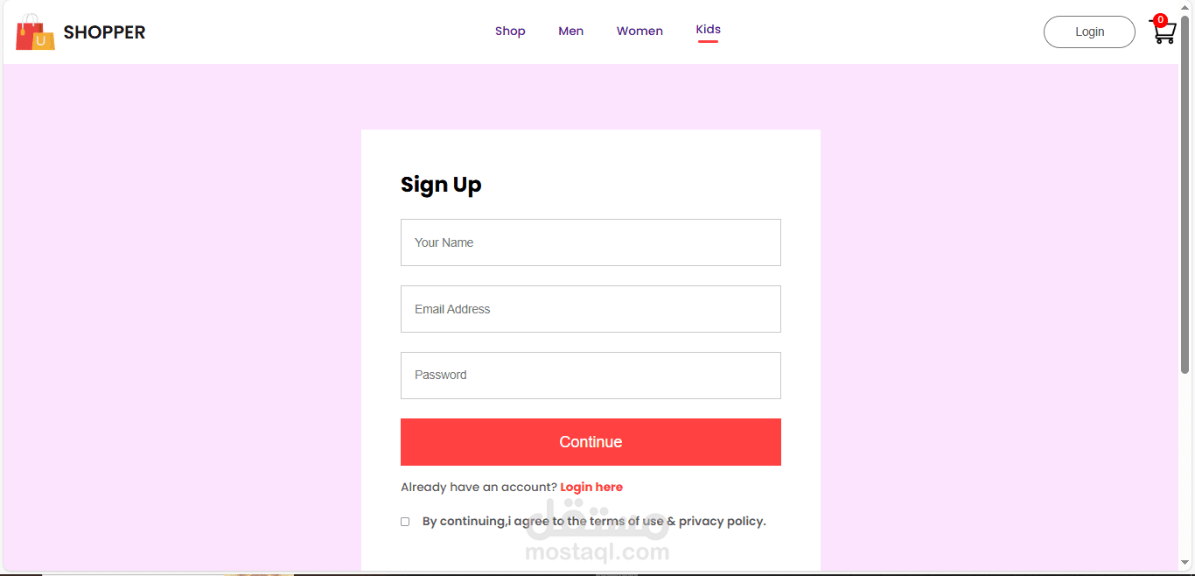The image size is (1195, 576).
Task: Open the shopping cart icon
Action: coord(1164,34)
